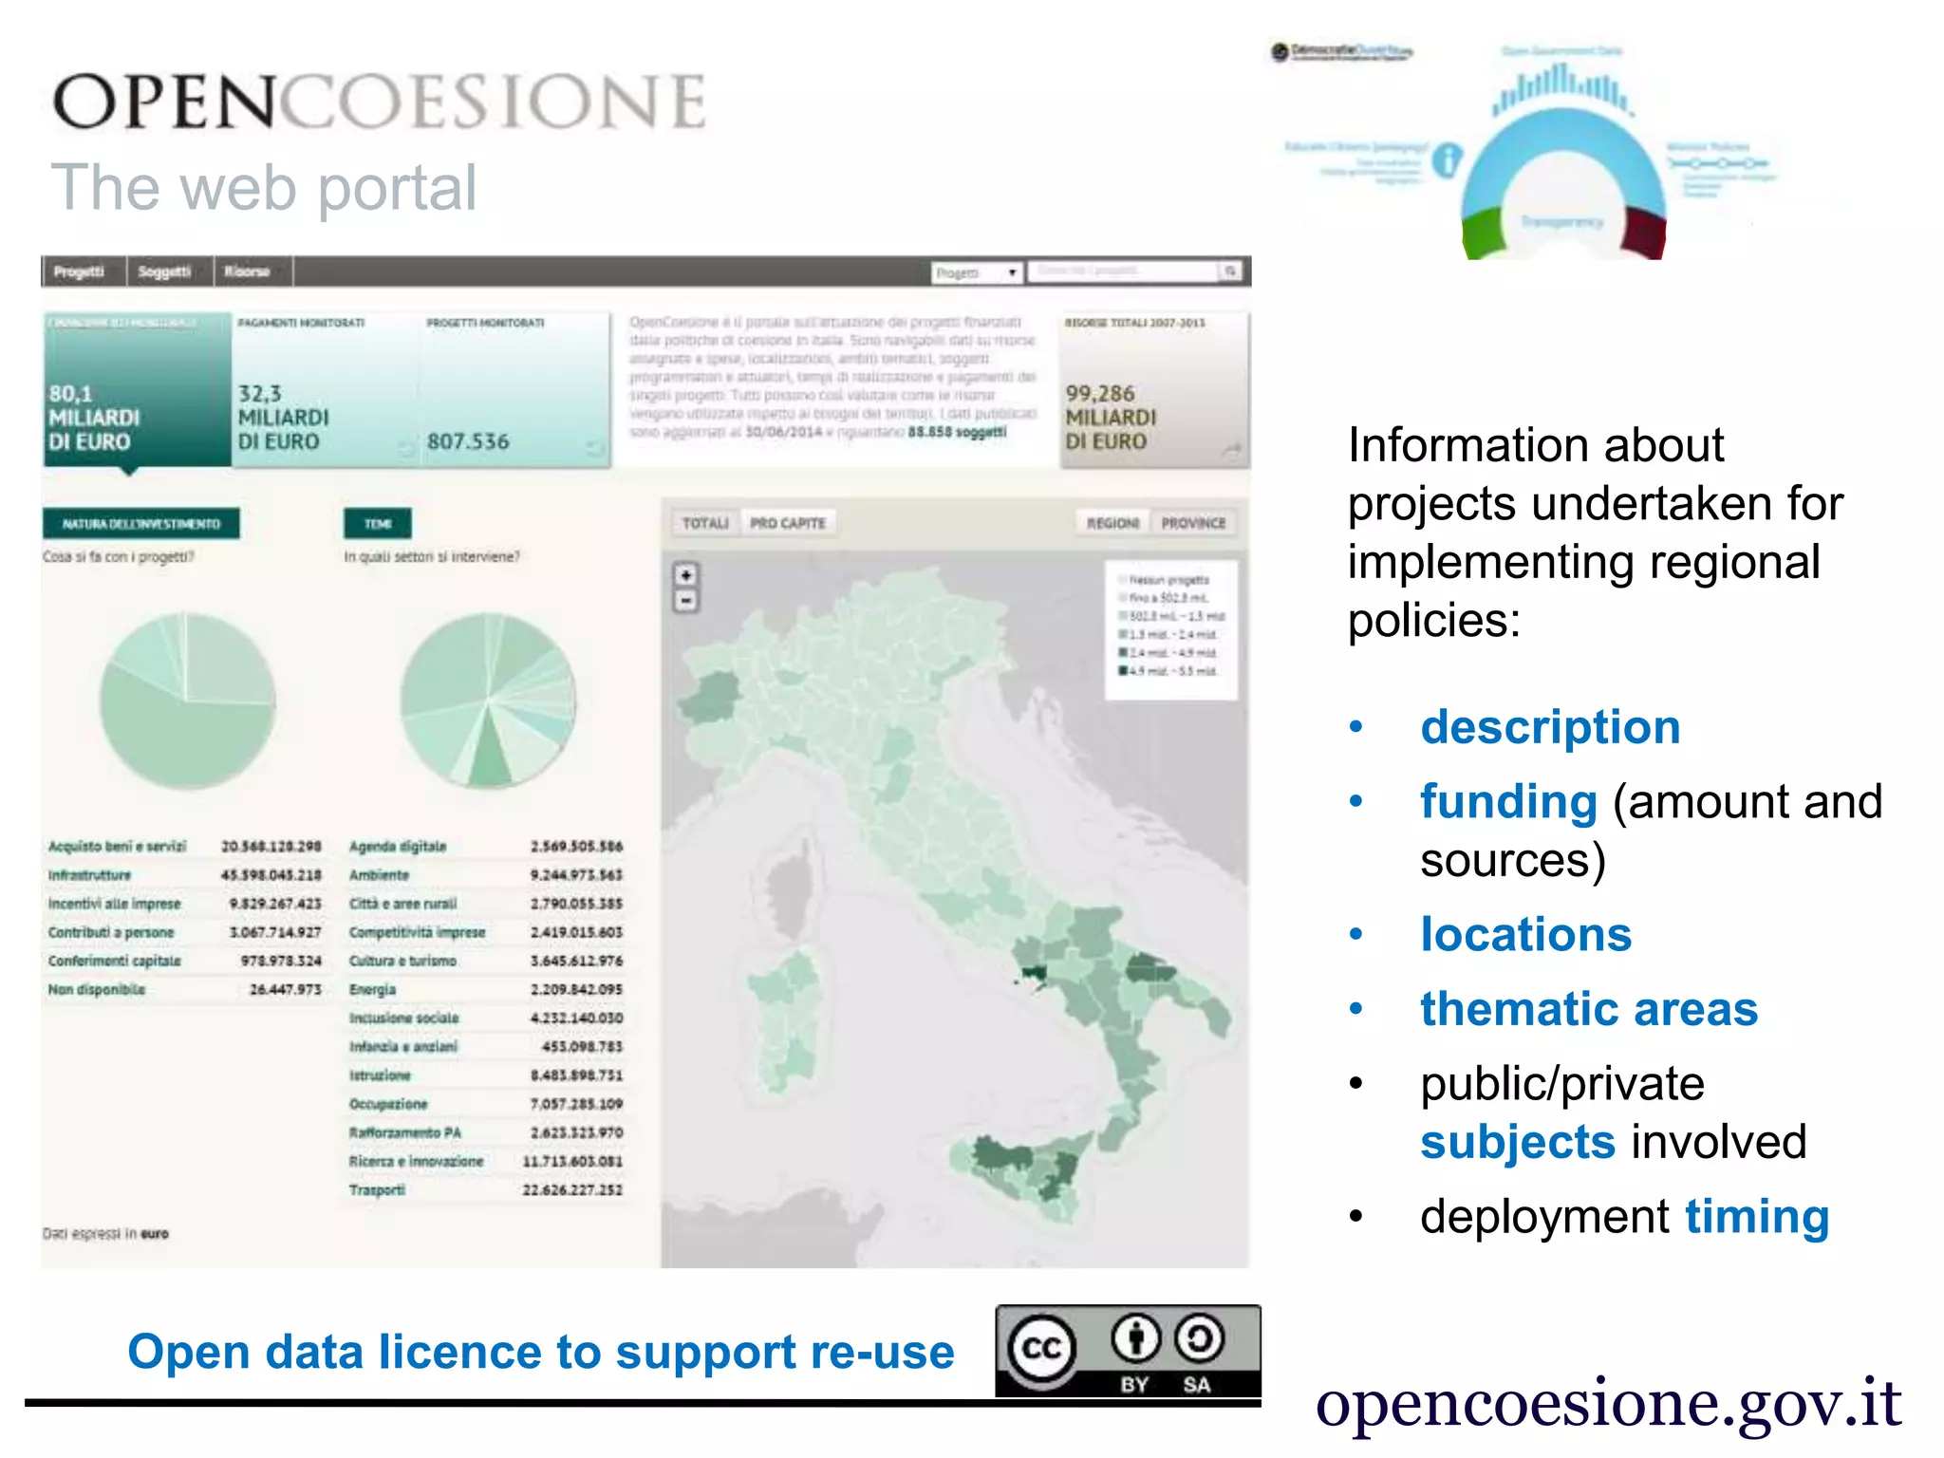Open Ricerca e innovazione theme link

point(417,1161)
